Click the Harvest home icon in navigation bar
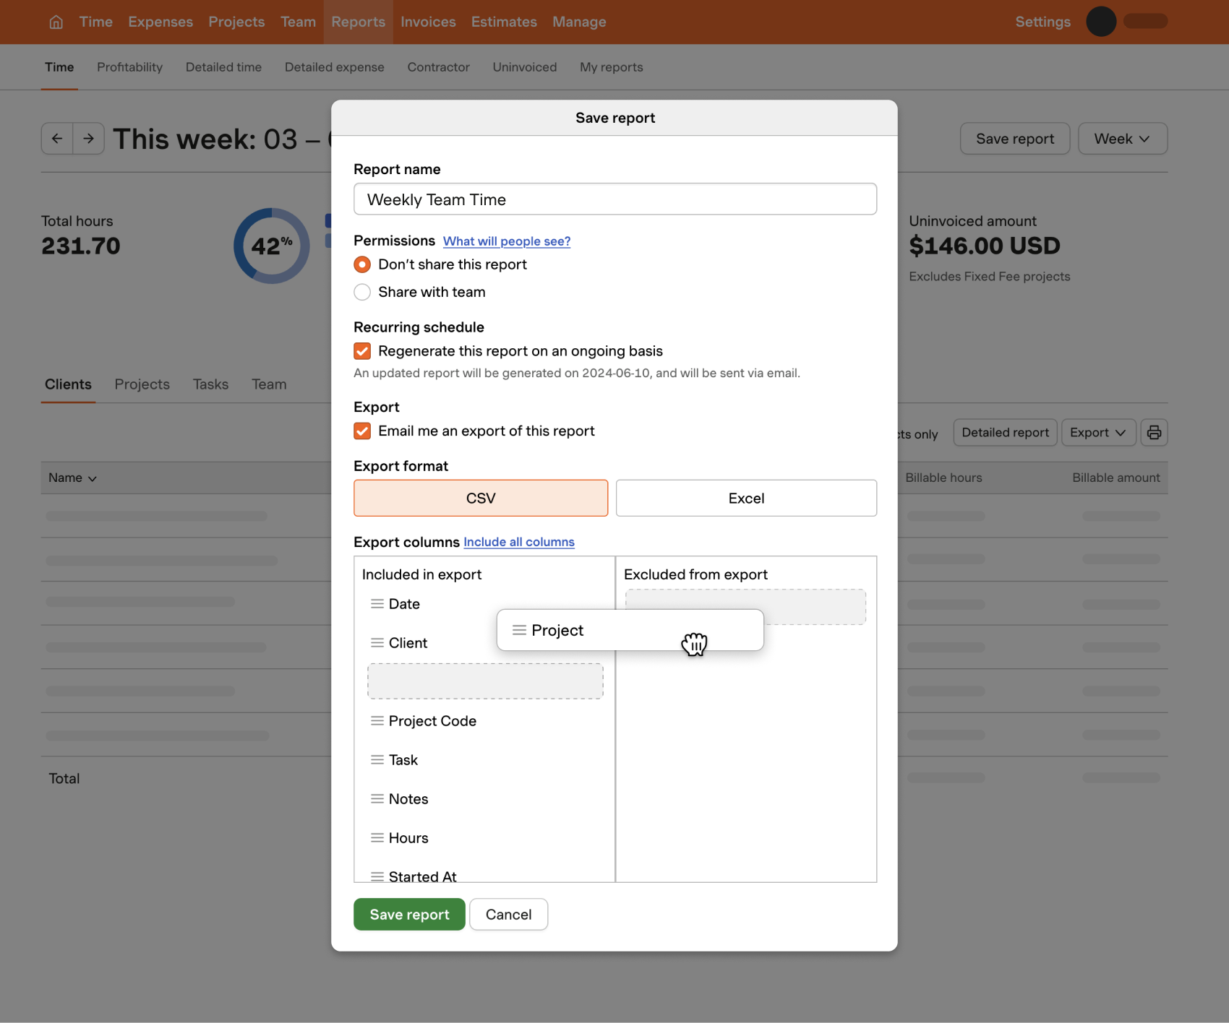 (56, 22)
